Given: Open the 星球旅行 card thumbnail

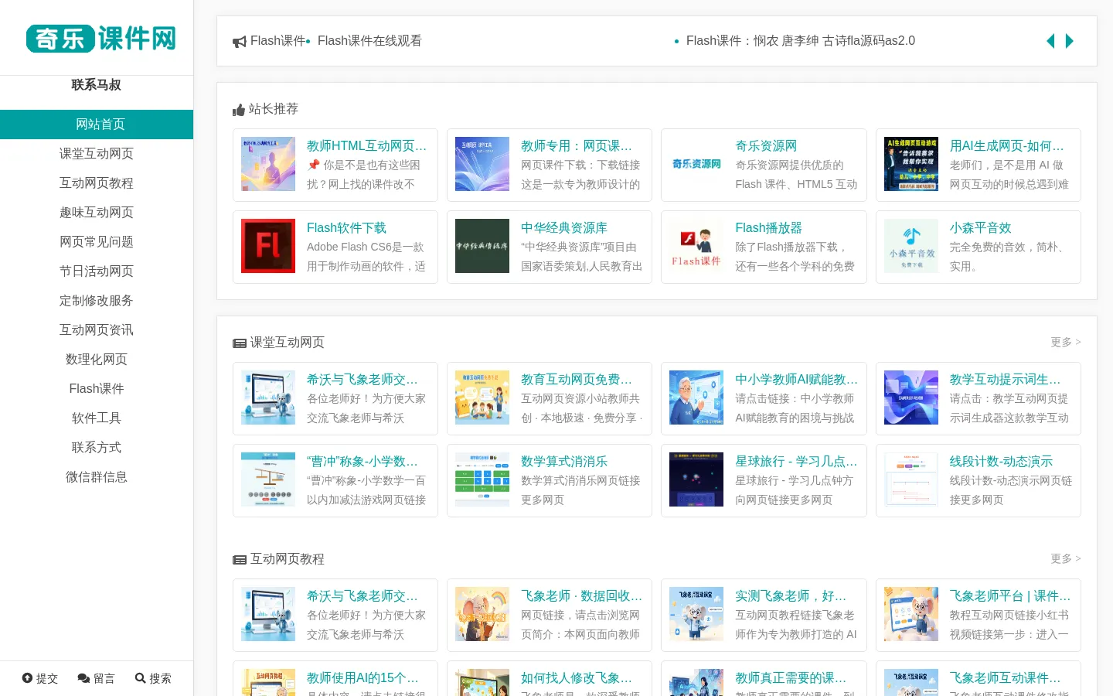Looking at the screenshot, I should click(696, 479).
